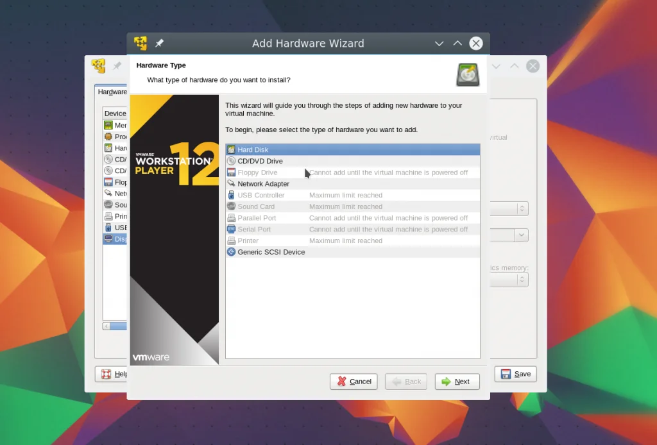Pick Generic SCSI Device from list
This screenshot has height=445, width=657.
(353, 251)
